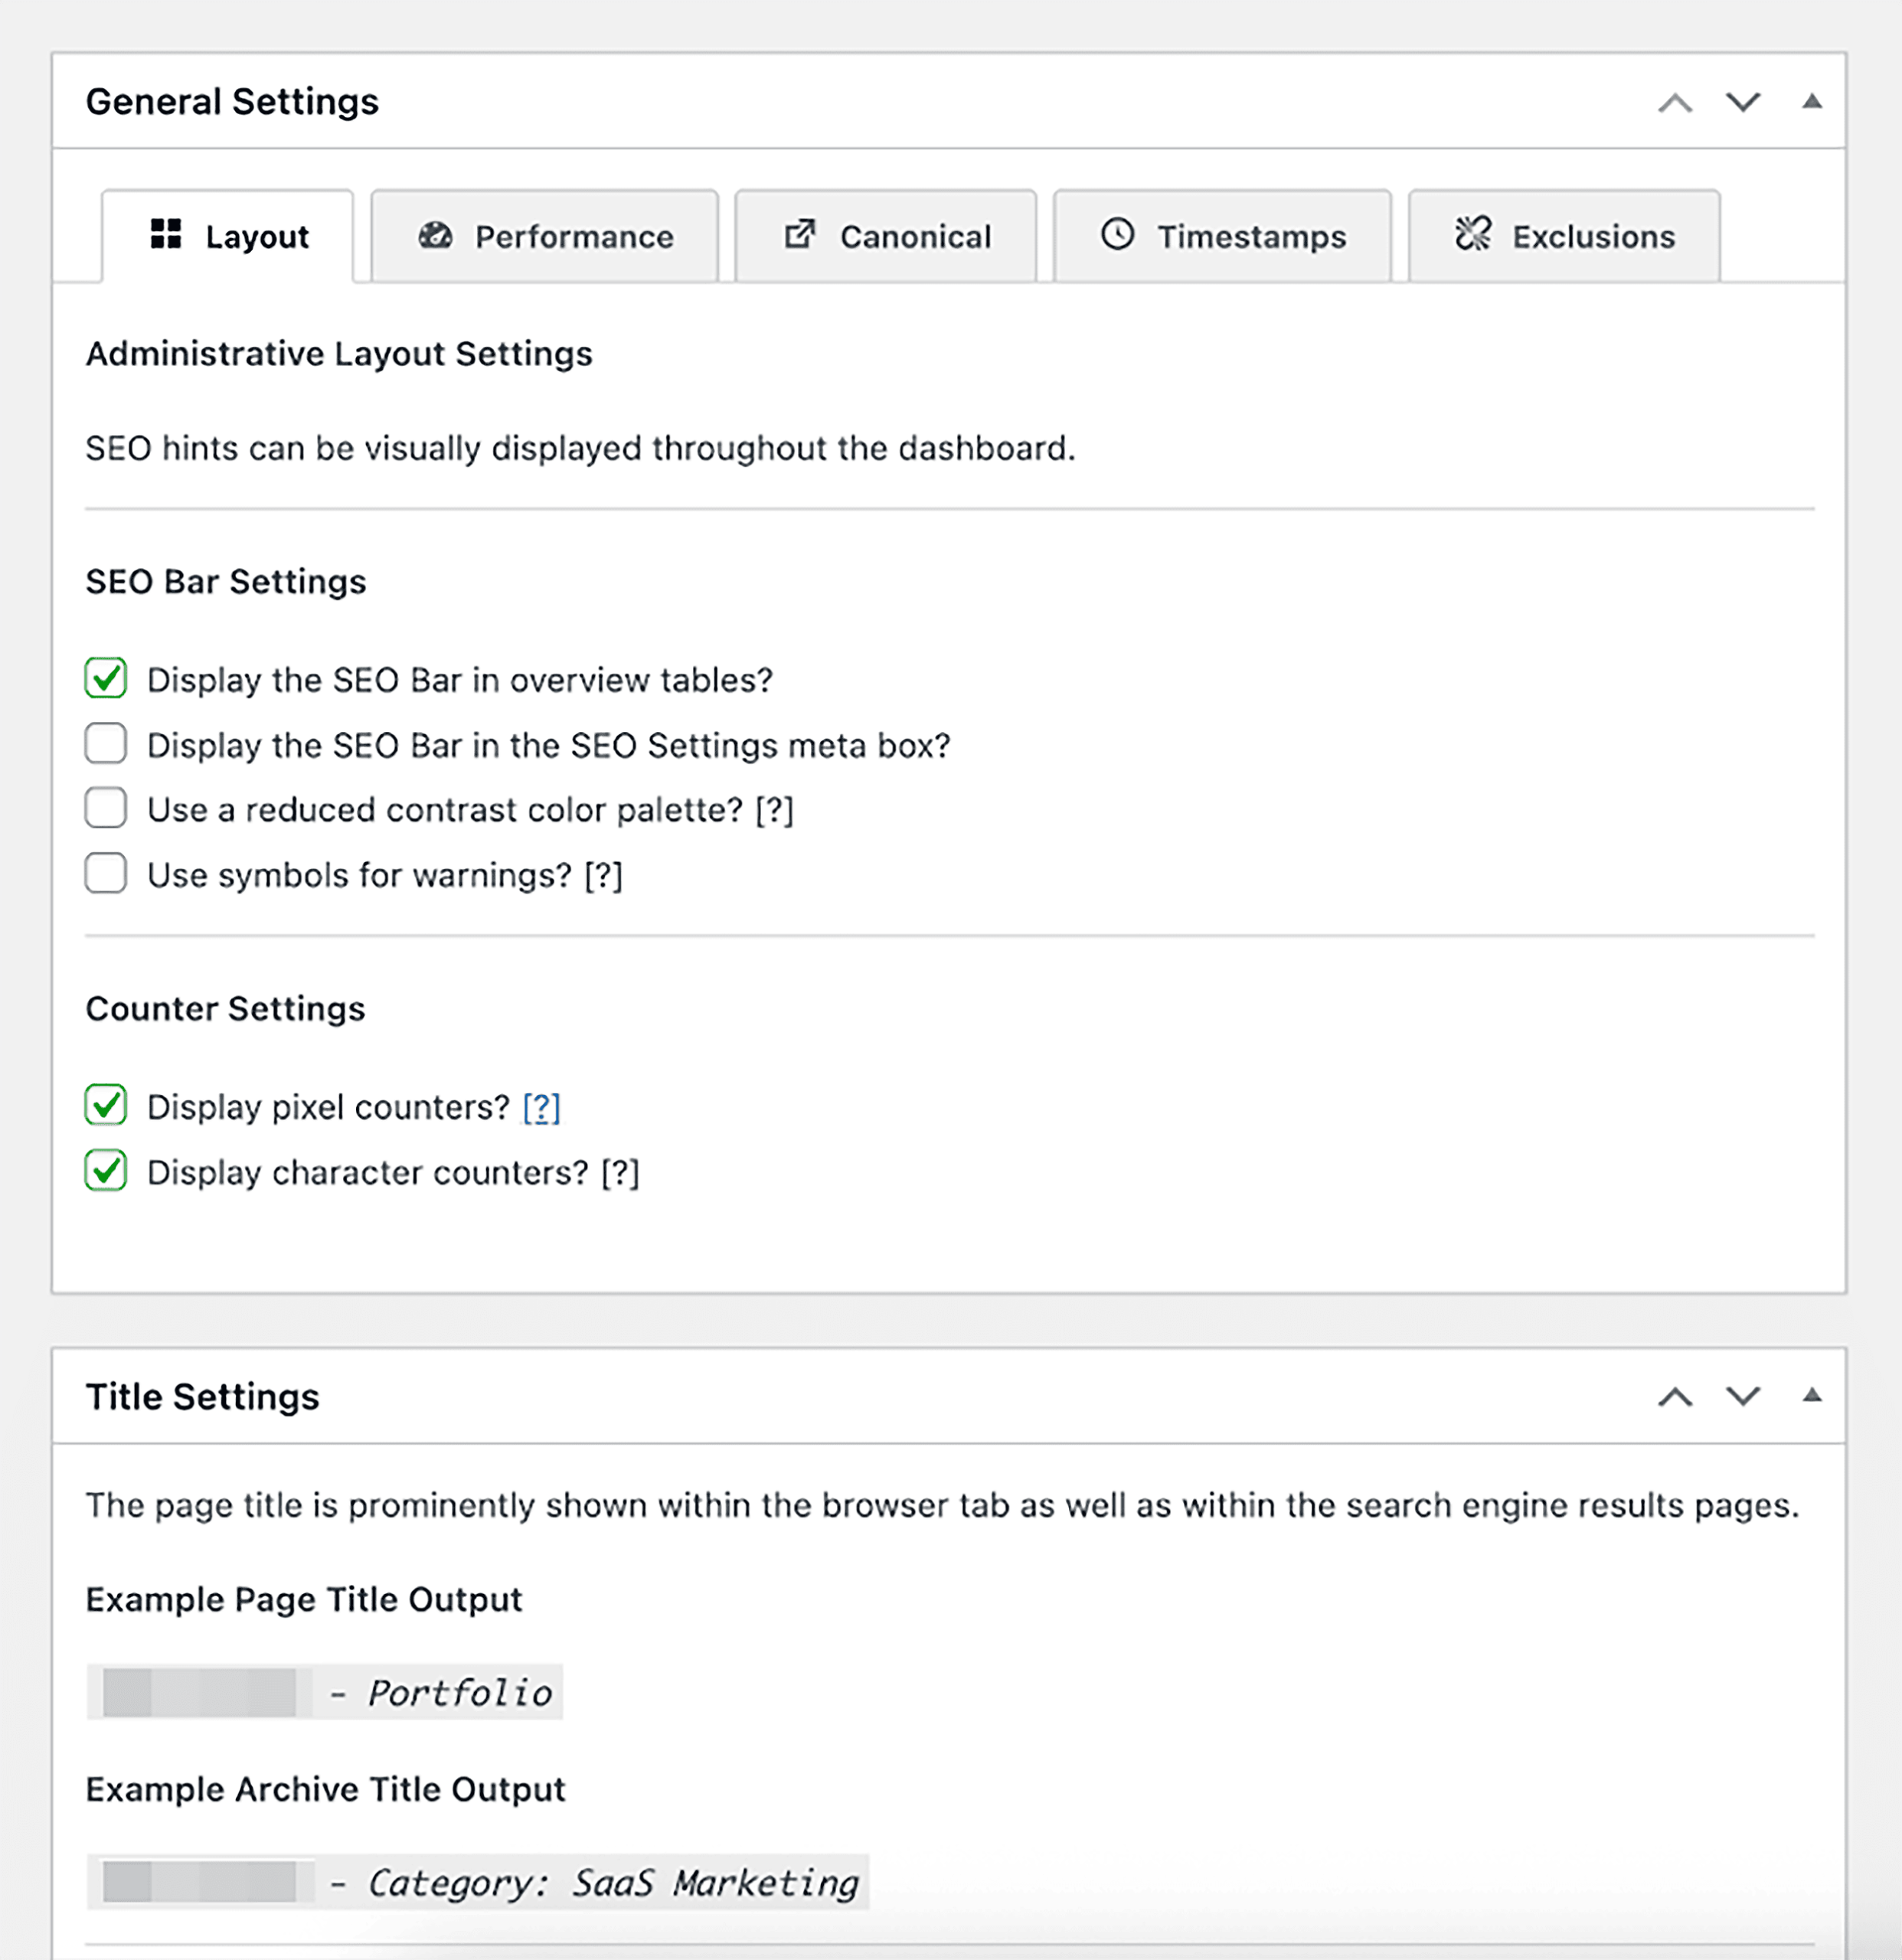Select the Layout tab's grid icon
This screenshot has width=1902, height=1960.
point(166,236)
